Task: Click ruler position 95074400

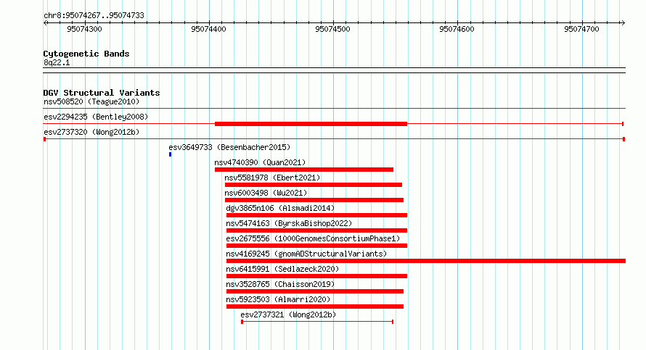Action: (208, 29)
